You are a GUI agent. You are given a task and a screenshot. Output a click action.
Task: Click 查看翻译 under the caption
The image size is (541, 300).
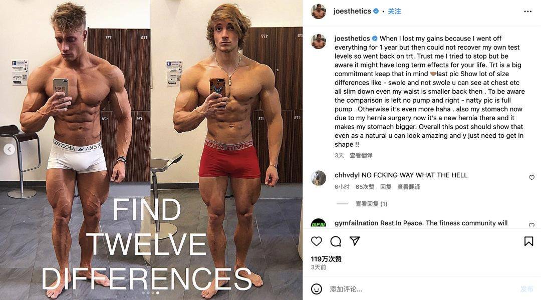[361, 156]
